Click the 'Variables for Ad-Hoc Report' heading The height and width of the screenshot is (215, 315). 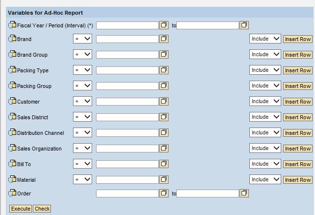(x=46, y=13)
